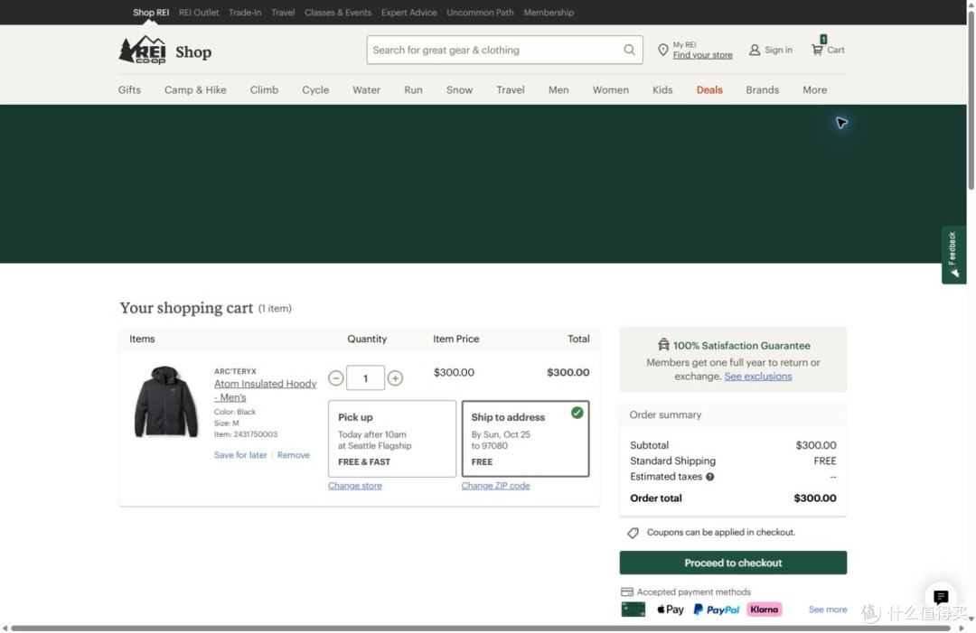
Task: Click the REI Co-op logo
Action: tap(143, 51)
